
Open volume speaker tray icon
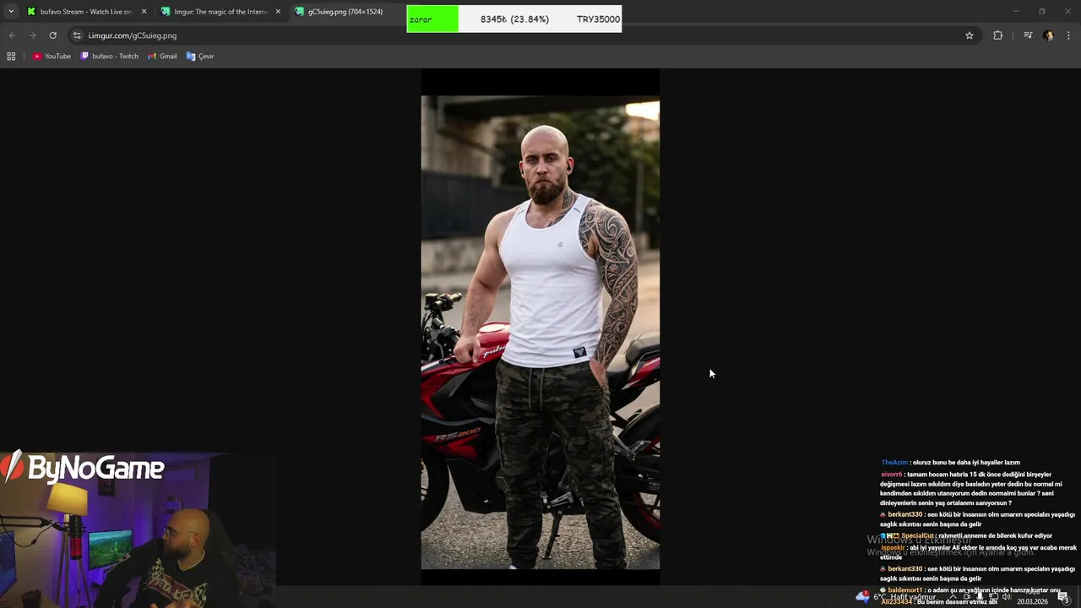[x=1006, y=597]
